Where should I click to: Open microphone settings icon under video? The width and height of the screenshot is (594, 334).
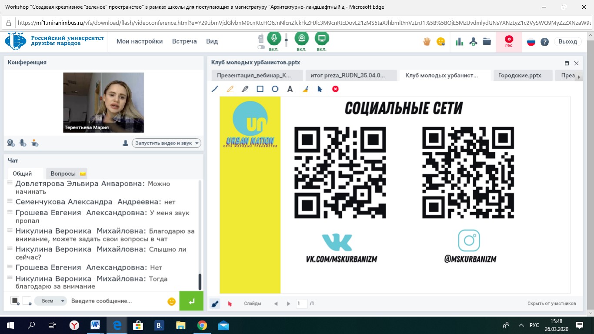click(23, 143)
